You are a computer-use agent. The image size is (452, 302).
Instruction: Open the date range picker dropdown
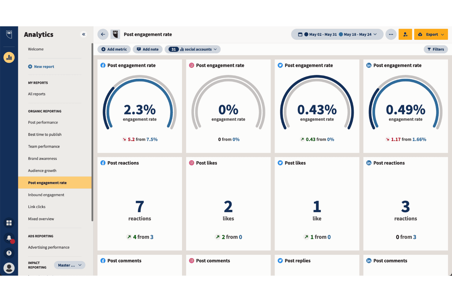coord(337,34)
